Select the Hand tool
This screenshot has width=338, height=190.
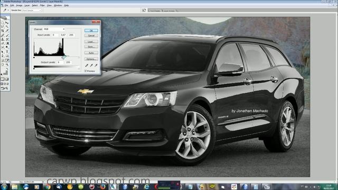(3, 64)
